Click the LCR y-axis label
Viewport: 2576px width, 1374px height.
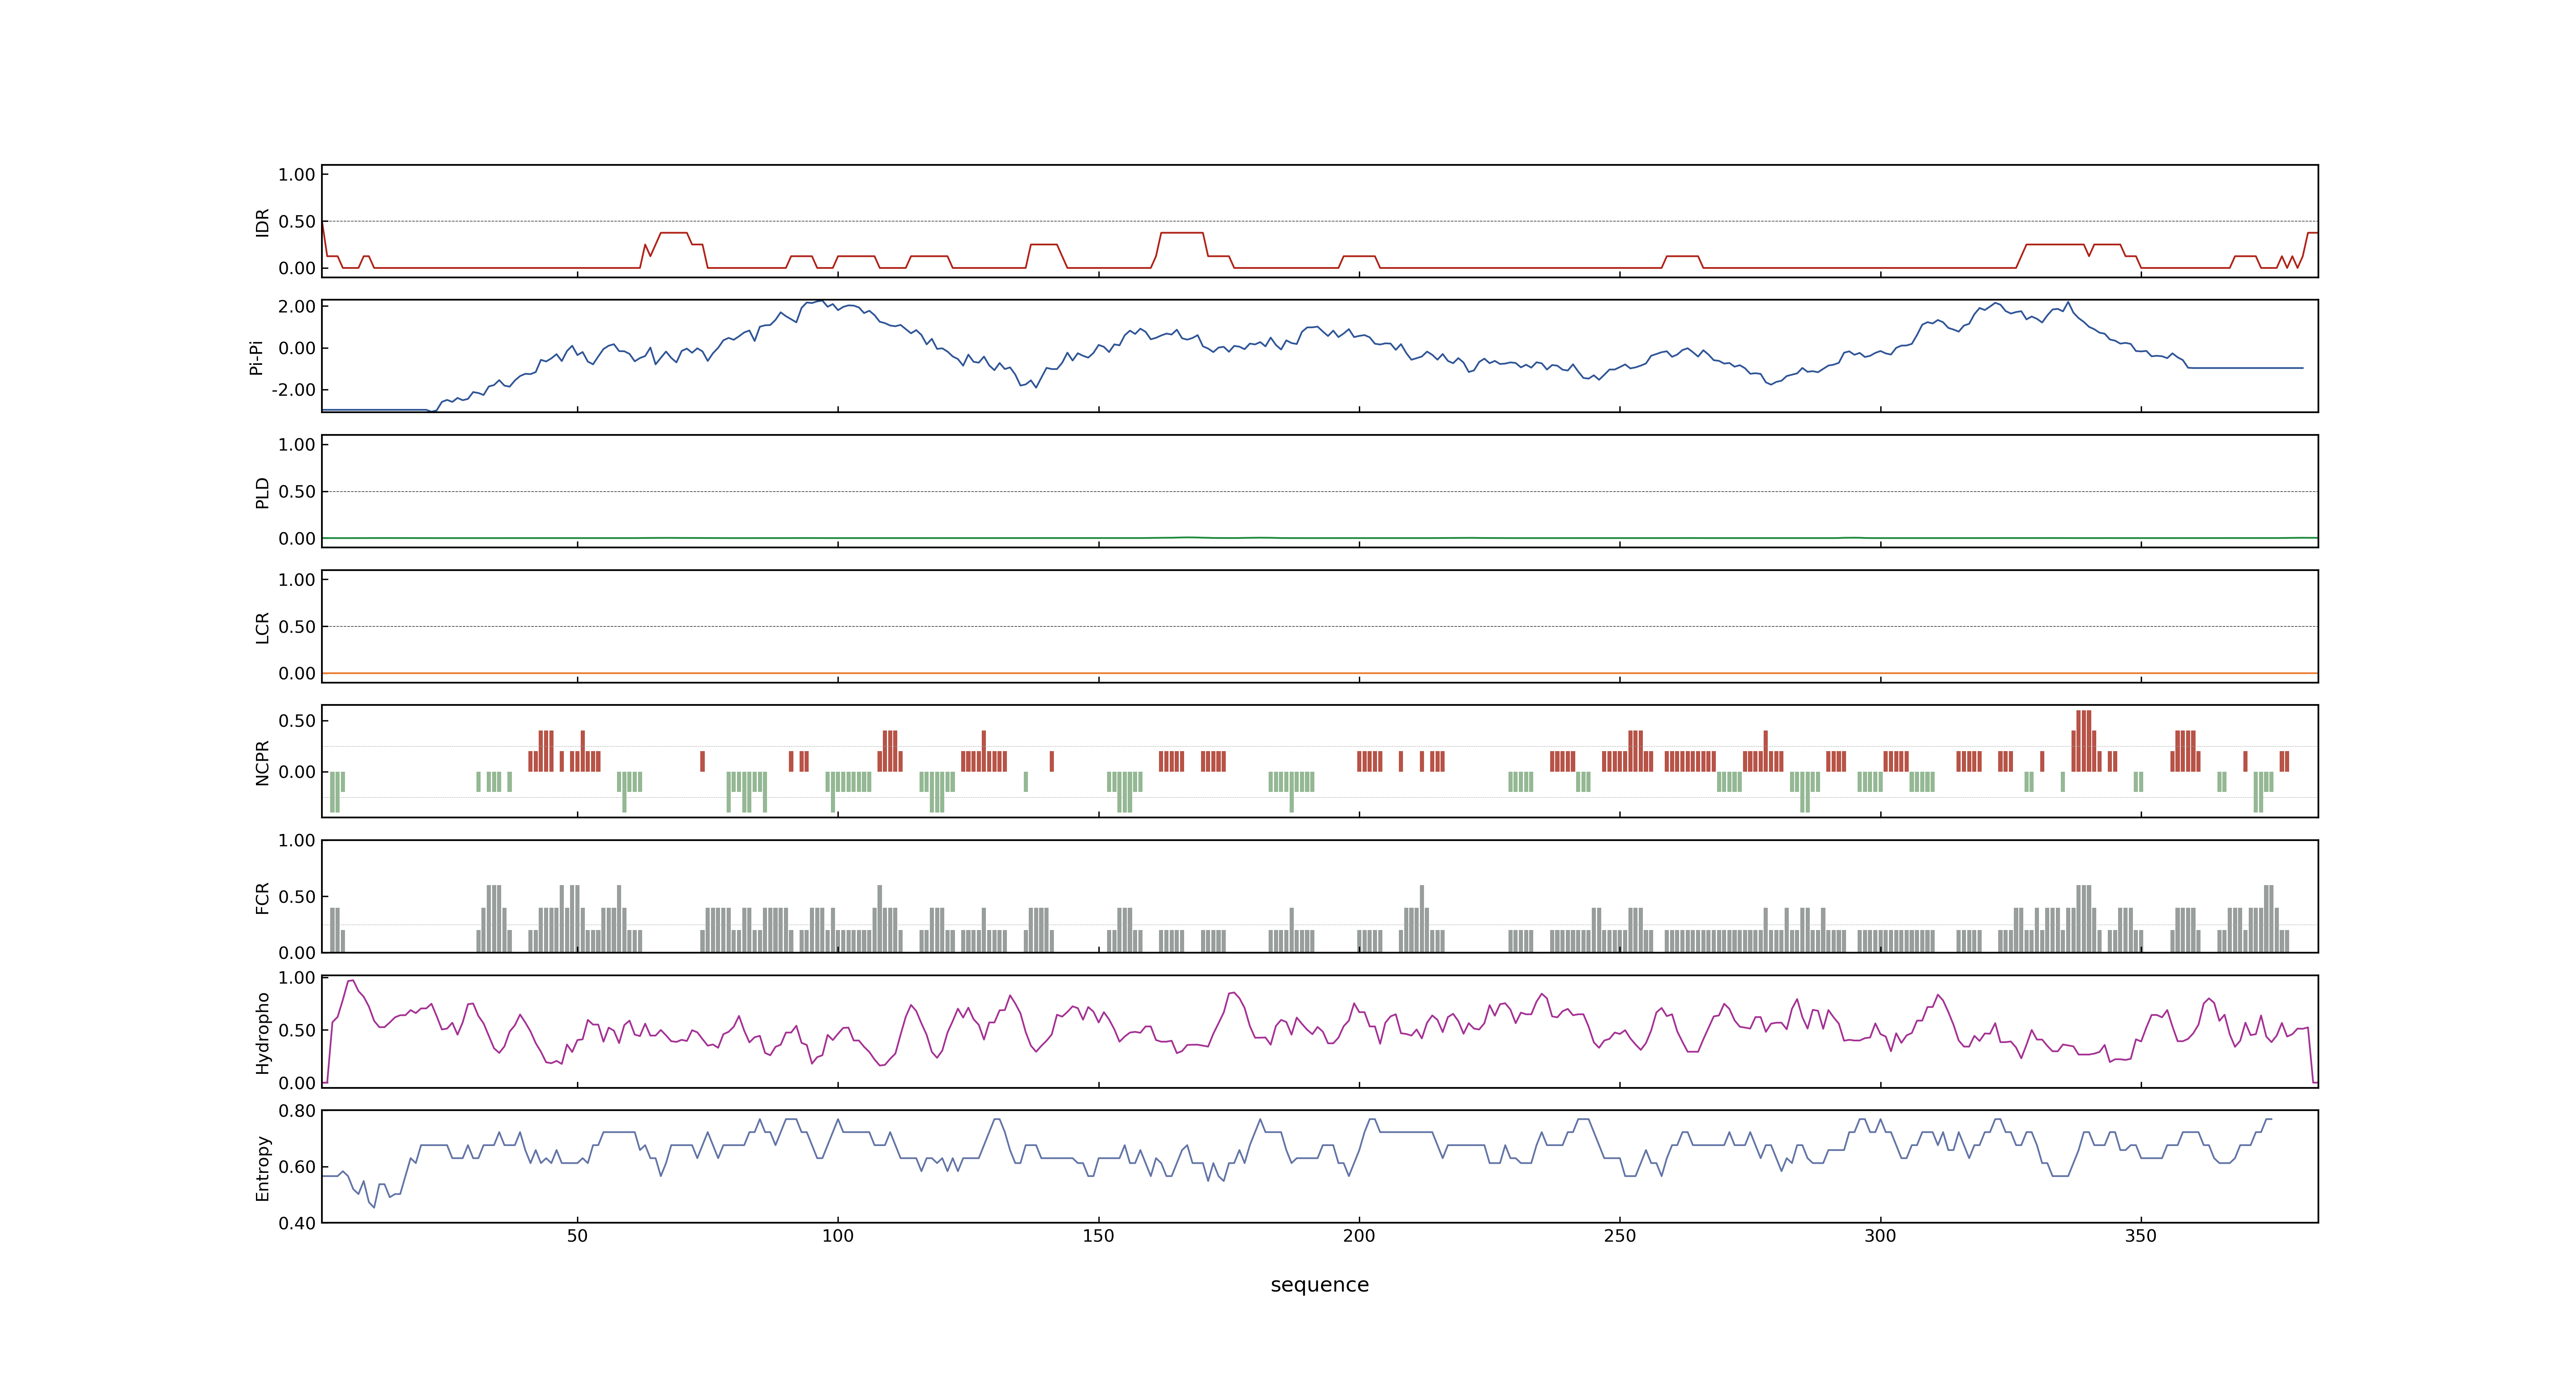tap(263, 628)
